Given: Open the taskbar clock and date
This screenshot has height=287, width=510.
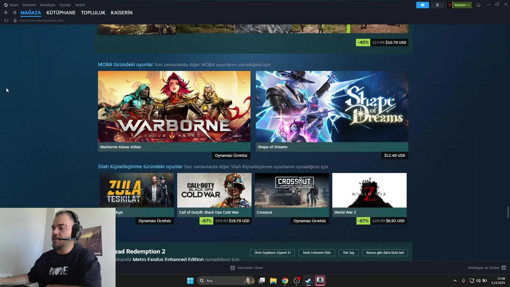Looking at the screenshot, I should tap(498, 281).
